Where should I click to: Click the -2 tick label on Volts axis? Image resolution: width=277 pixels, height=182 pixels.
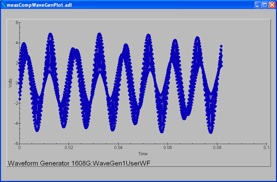point(16,103)
